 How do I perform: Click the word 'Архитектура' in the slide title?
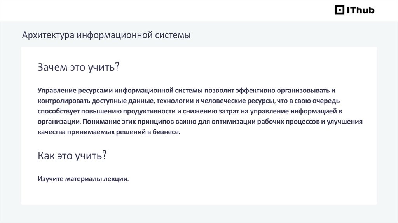point(48,35)
